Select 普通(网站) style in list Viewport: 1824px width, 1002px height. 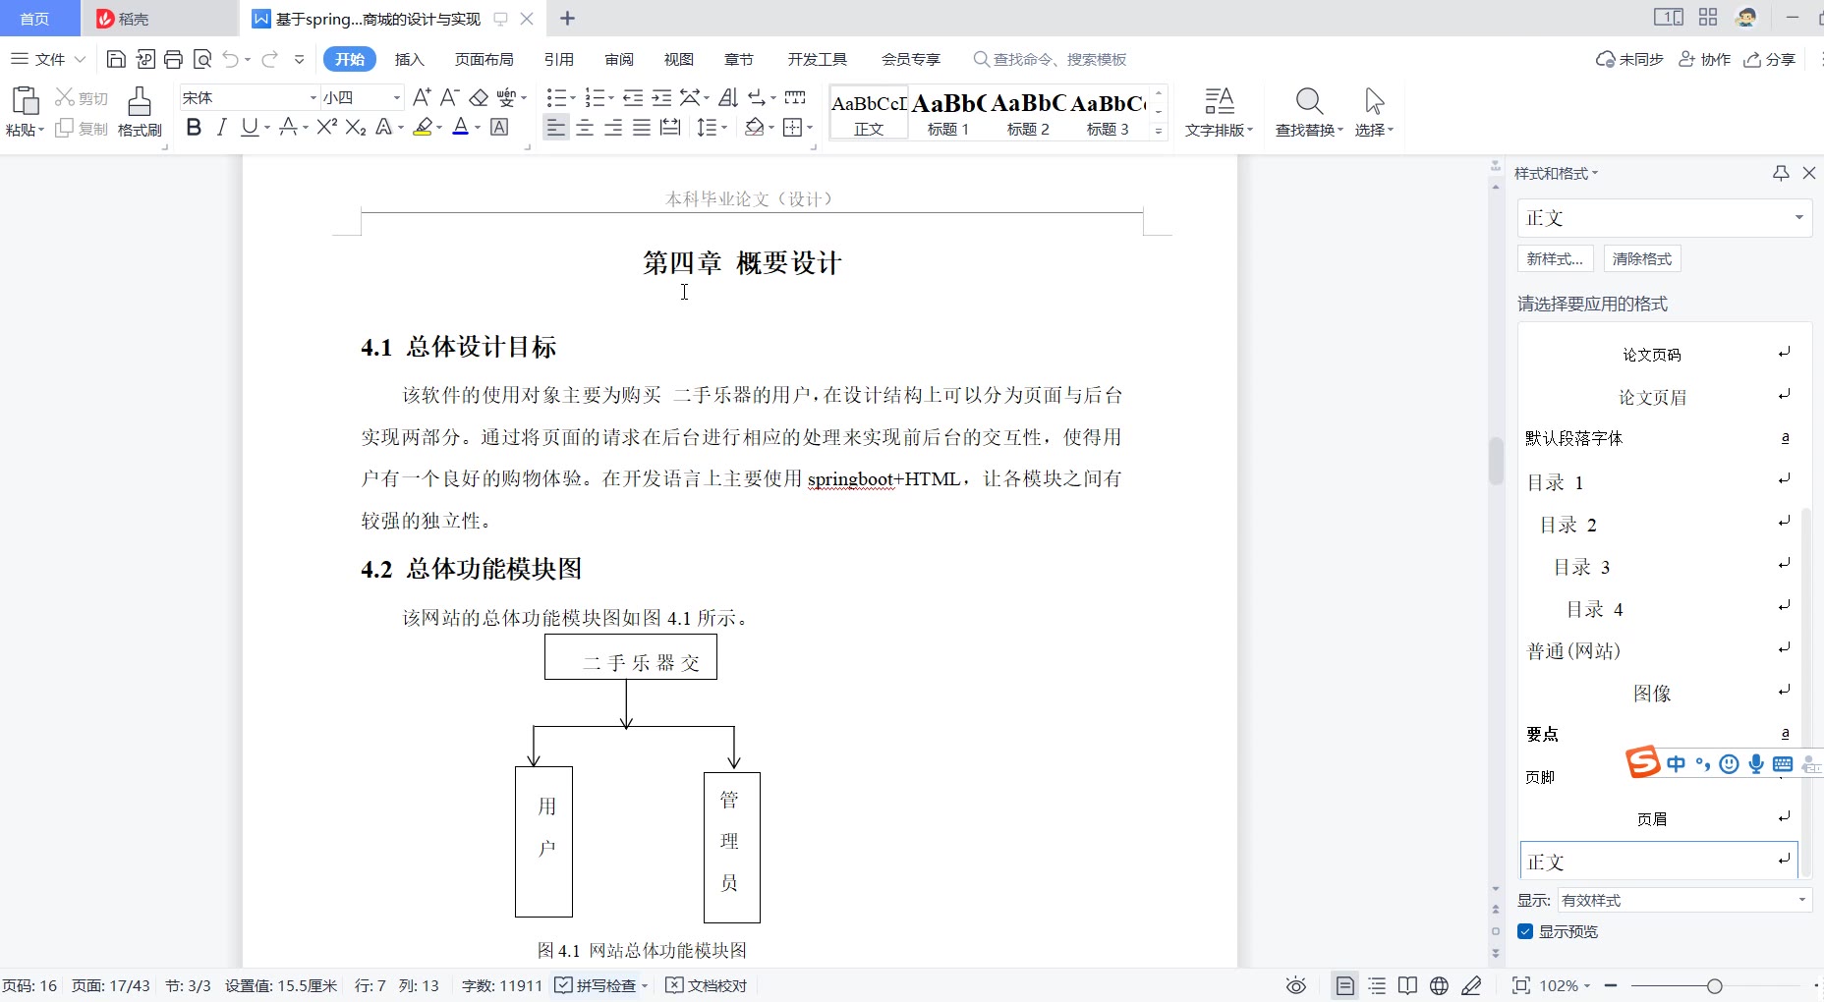[x=1659, y=650]
